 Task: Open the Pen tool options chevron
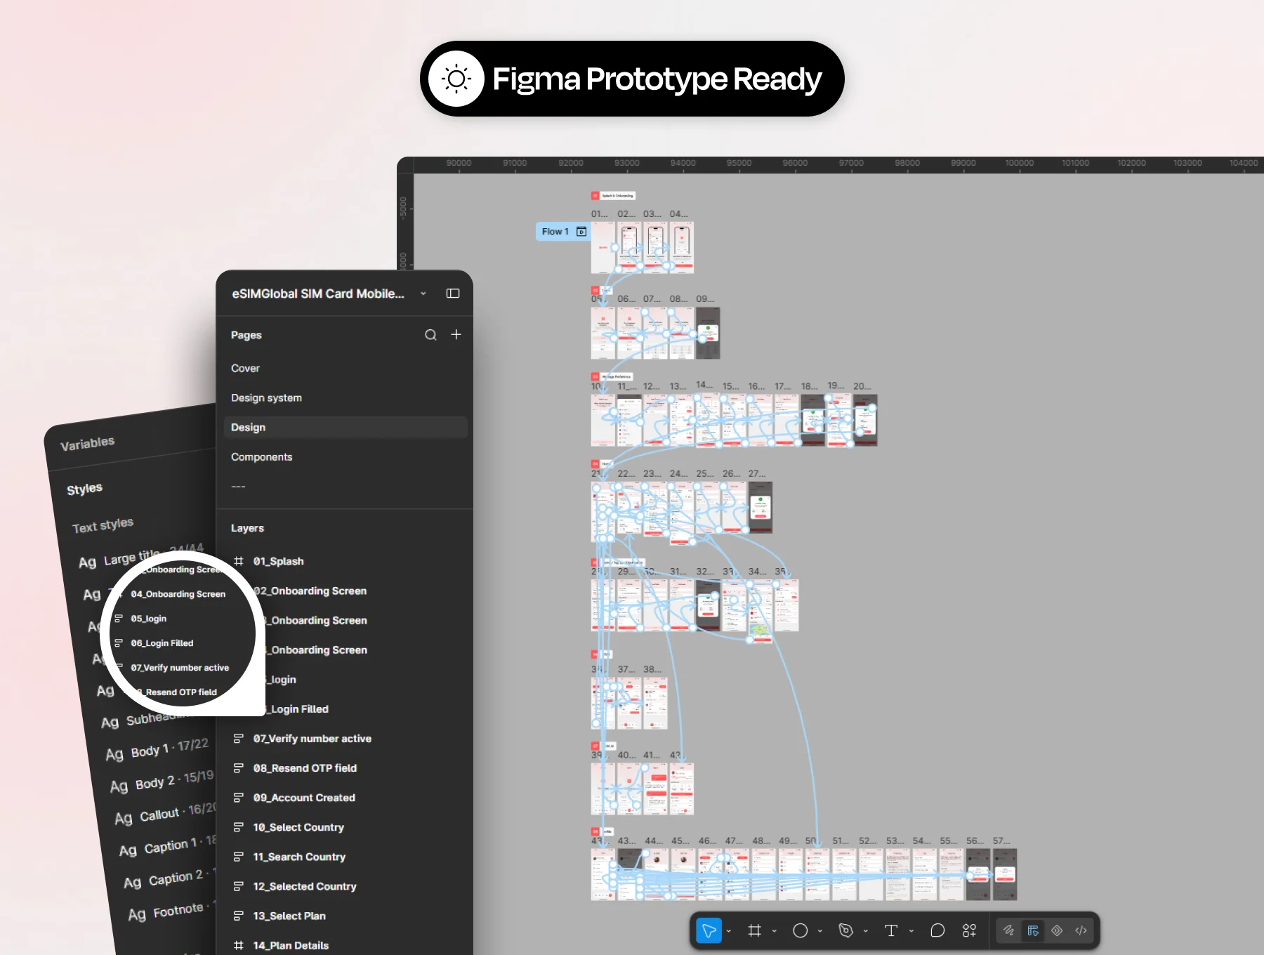(x=866, y=931)
